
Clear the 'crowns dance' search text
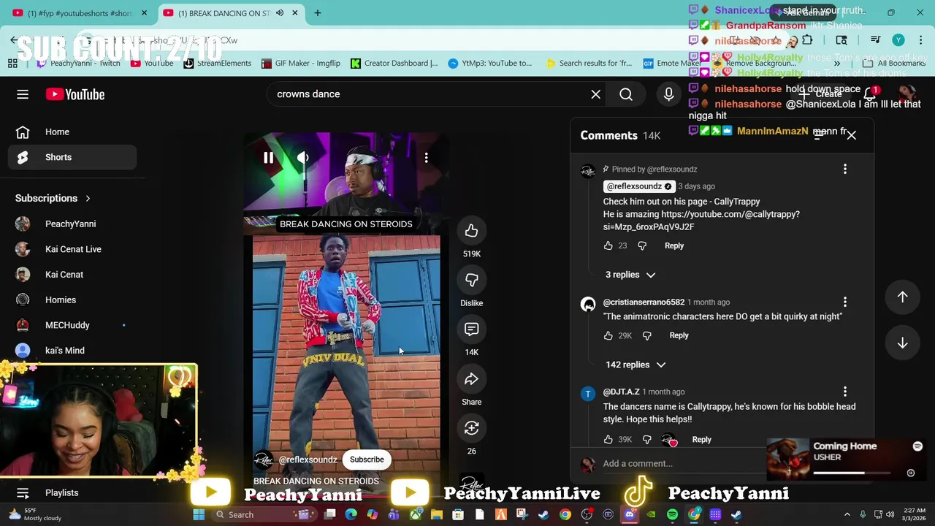pos(596,94)
